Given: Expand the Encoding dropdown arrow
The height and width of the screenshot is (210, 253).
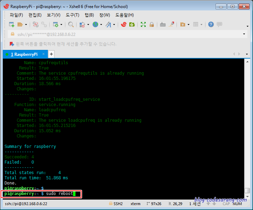Looking at the screenshot, I should [x=101, y=25].
